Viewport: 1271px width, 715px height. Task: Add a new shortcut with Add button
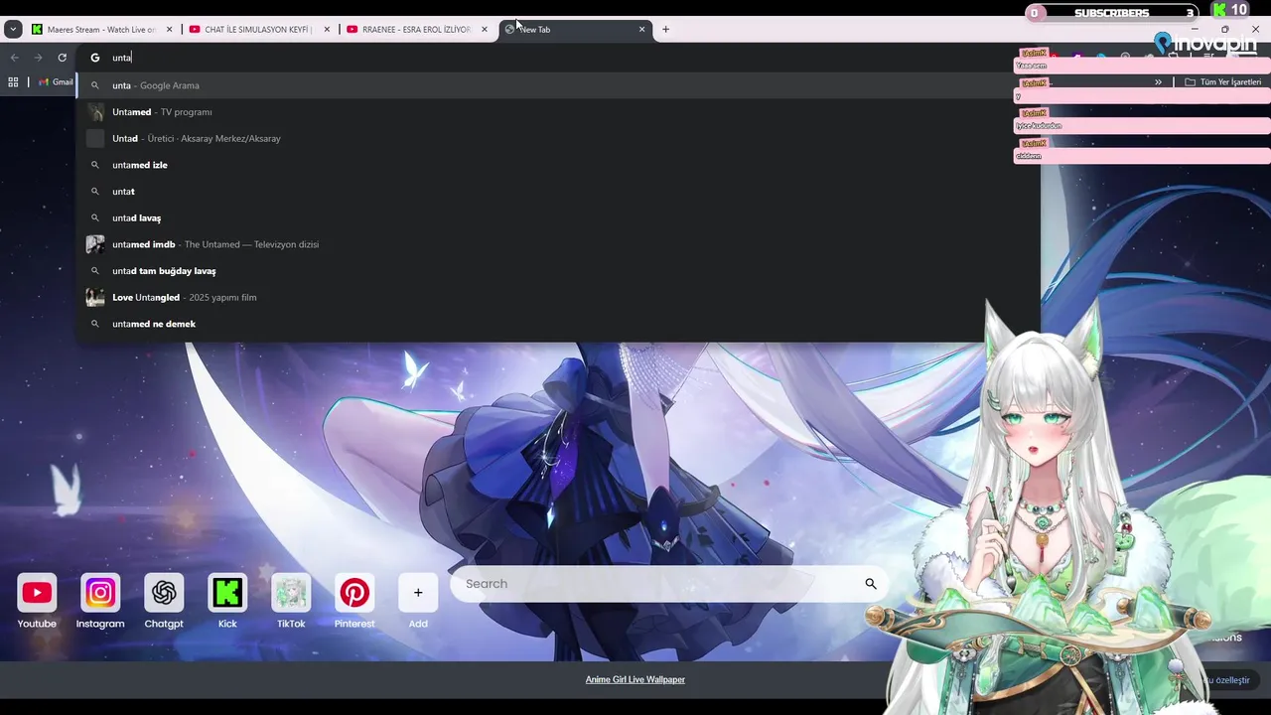(418, 601)
